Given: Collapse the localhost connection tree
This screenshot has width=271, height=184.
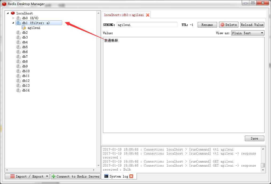Looking at the screenshot, I should point(8,13).
